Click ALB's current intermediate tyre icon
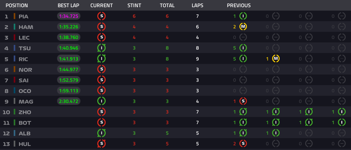The width and height of the screenshot is (351, 150). pos(101,133)
